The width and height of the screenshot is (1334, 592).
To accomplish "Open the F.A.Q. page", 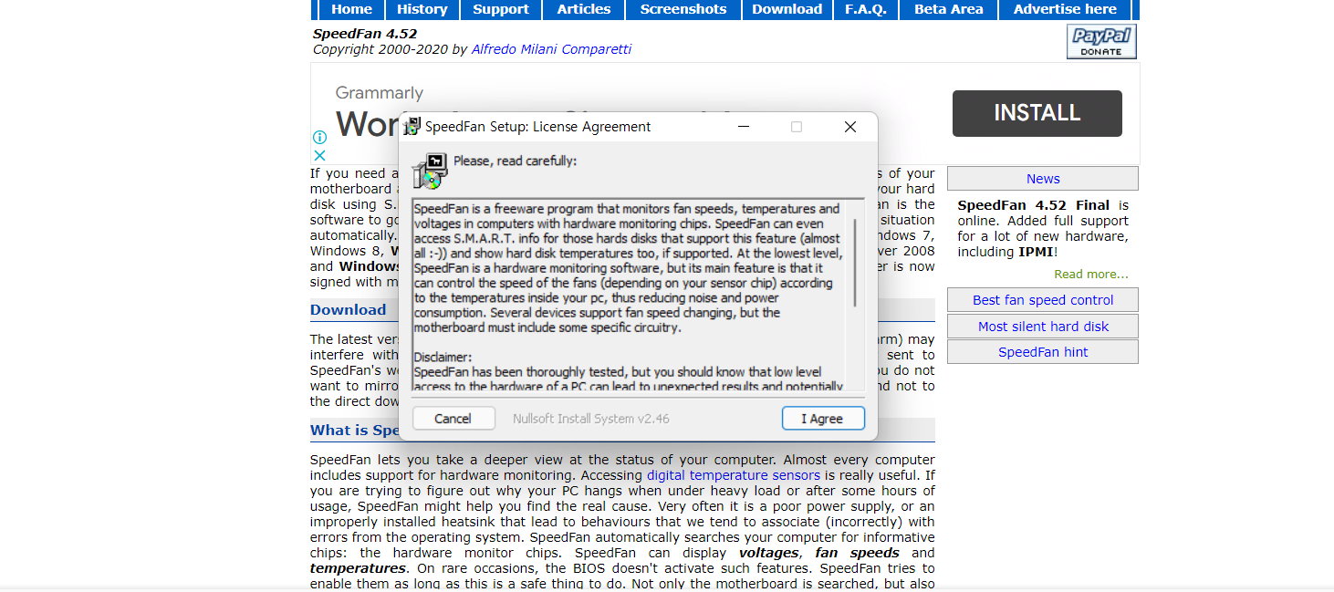I will coord(866,9).
